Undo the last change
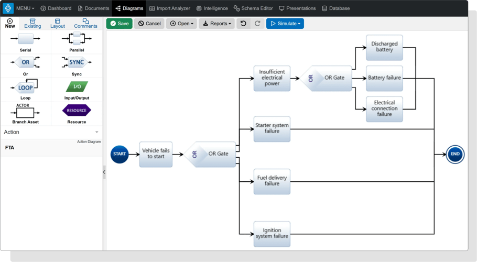This screenshot has height=262, width=477. (x=243, y=24)
